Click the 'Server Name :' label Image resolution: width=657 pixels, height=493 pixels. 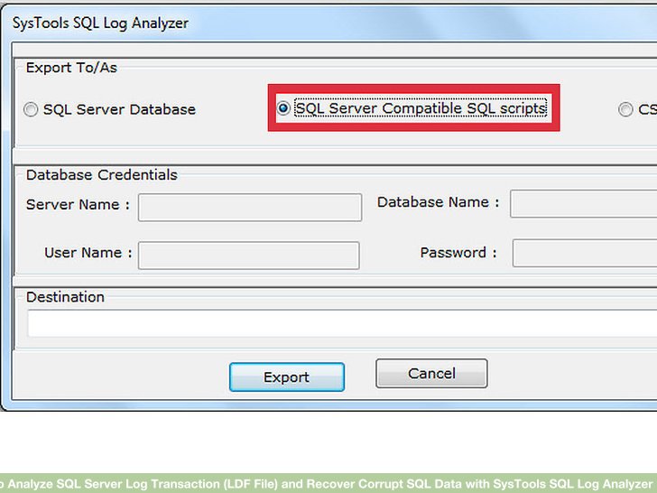tap(78, 205)
